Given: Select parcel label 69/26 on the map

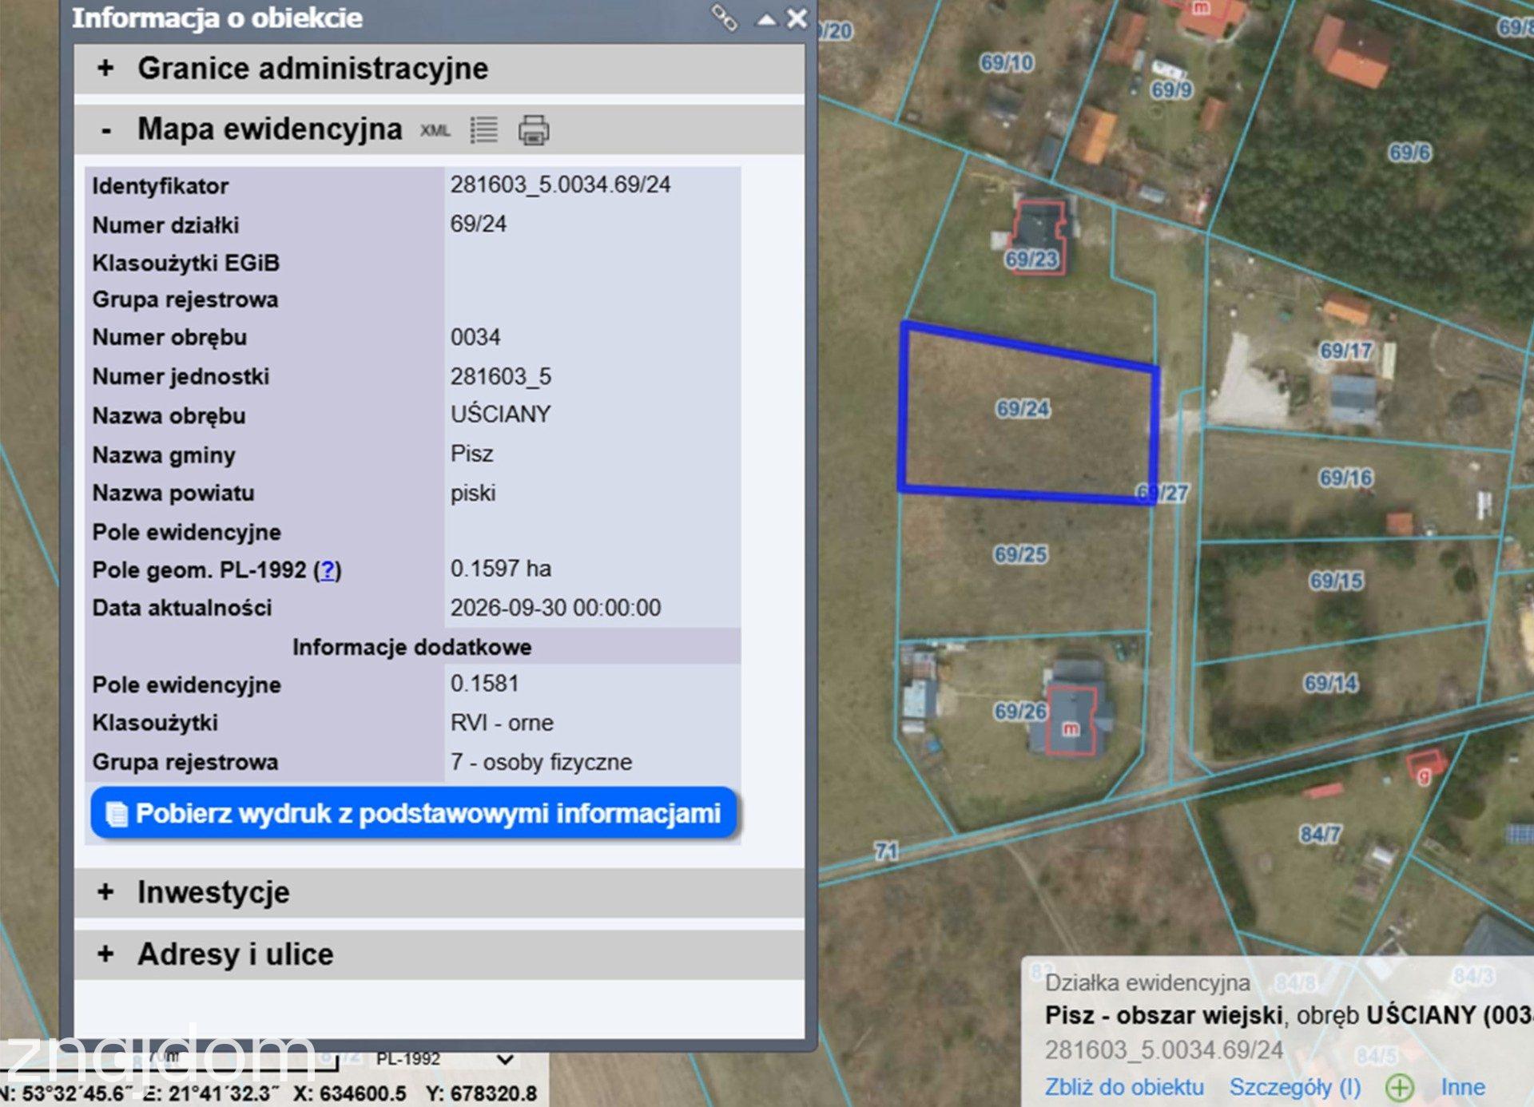Looking at the screenshot, I should click(1020, 711).
